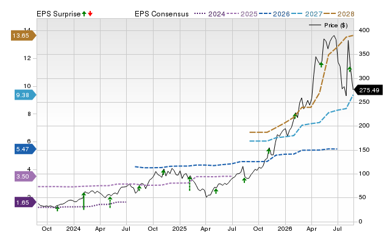Click the black 275.49 price tag
This screenshot has width=390, height=232.
(368, 90)
